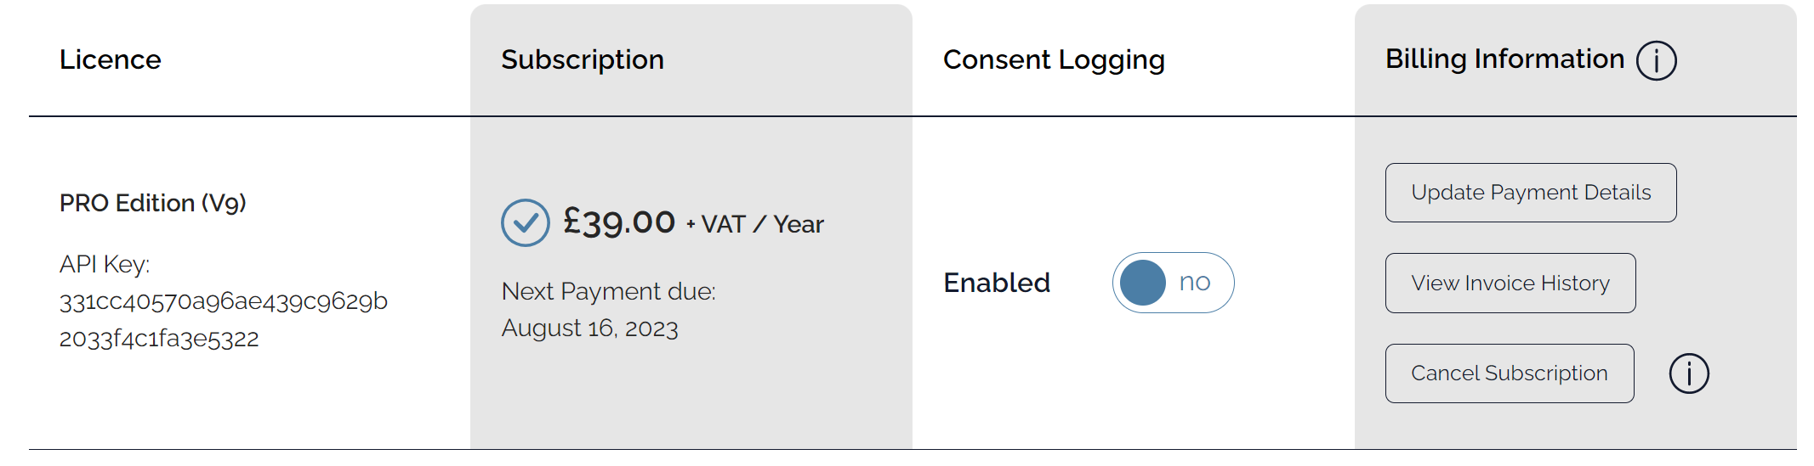Open View Invoice History
The width and height of the screenshot is (1814, 466).
(1510, 283)
